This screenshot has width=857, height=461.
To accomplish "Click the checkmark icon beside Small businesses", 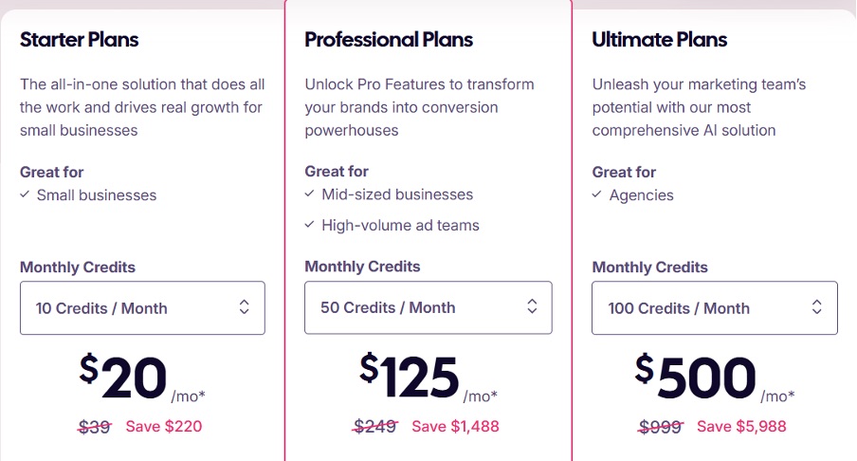I will 25,195.
